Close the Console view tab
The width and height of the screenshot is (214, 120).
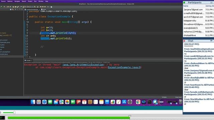click(x=32, y=61)
